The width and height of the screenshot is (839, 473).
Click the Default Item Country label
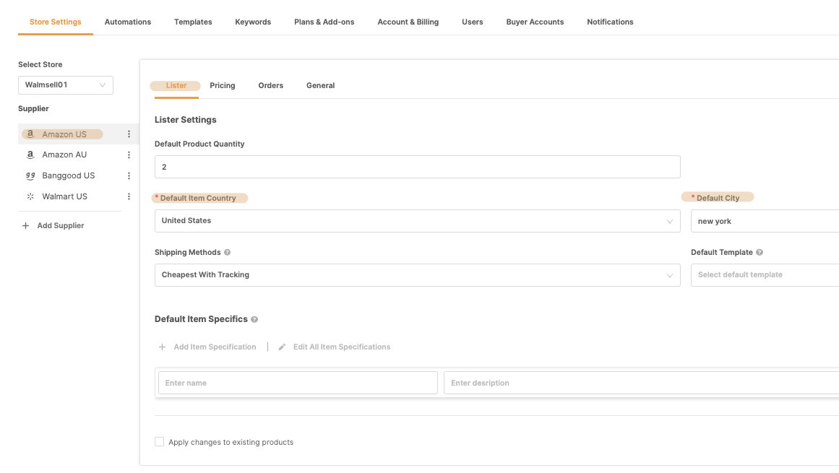coord(198,198)
